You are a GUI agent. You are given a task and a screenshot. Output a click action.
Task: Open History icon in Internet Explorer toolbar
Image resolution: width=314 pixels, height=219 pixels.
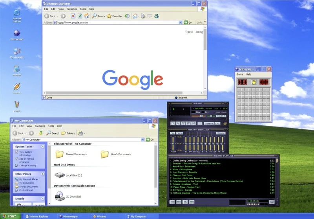127,16
